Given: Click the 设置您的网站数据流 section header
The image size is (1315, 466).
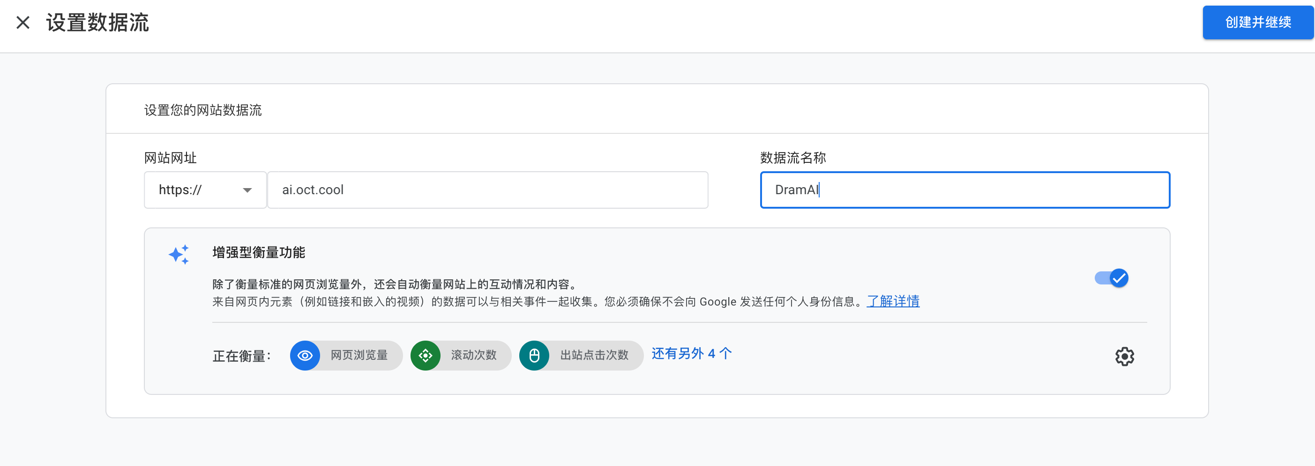Looking at the screenshot, I should 202,110.
